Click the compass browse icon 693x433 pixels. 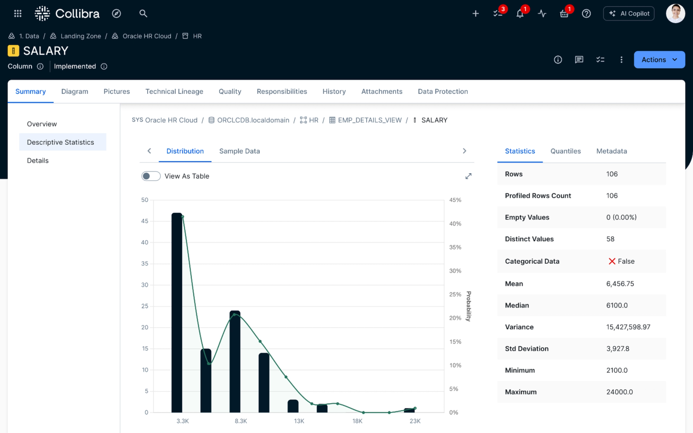click(116, 13)
